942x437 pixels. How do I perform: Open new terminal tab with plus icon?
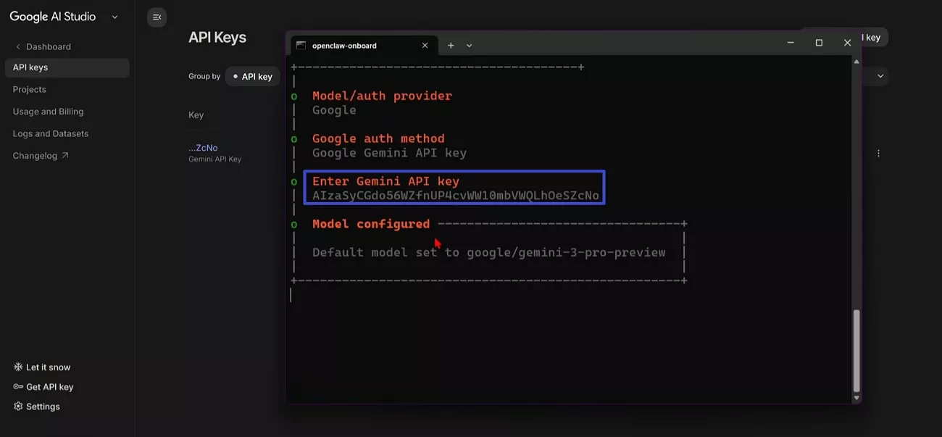tap(451, 46)
